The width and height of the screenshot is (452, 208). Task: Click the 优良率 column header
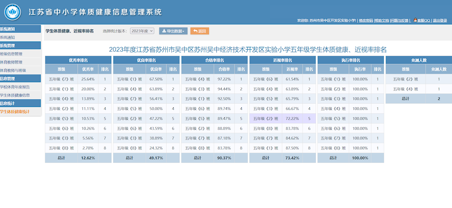(156, 69)
